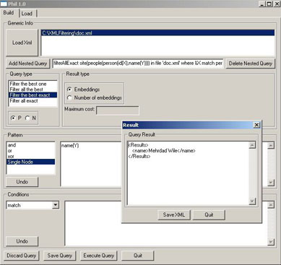Image resolution: width=281 pixels, height=265 pixels.
Task: Click the Execute Query button
Action: pyautogui.click(x=99, y=256)
